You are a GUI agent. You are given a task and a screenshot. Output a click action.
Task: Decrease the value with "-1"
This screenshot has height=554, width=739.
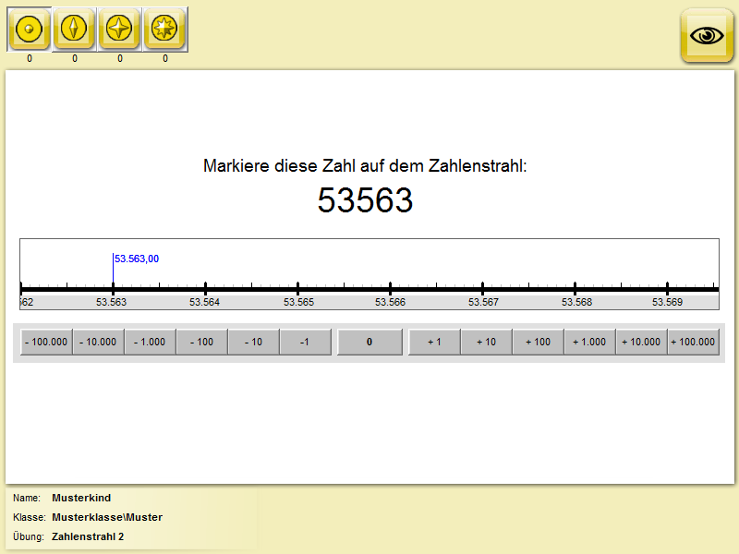point(305,342)
